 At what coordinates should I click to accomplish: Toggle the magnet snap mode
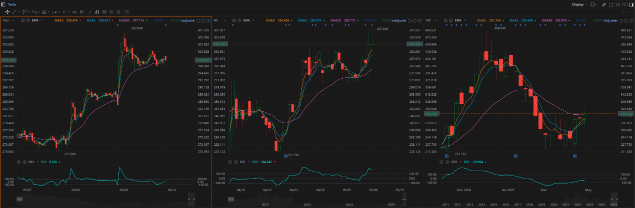click(x=97, y=11)
